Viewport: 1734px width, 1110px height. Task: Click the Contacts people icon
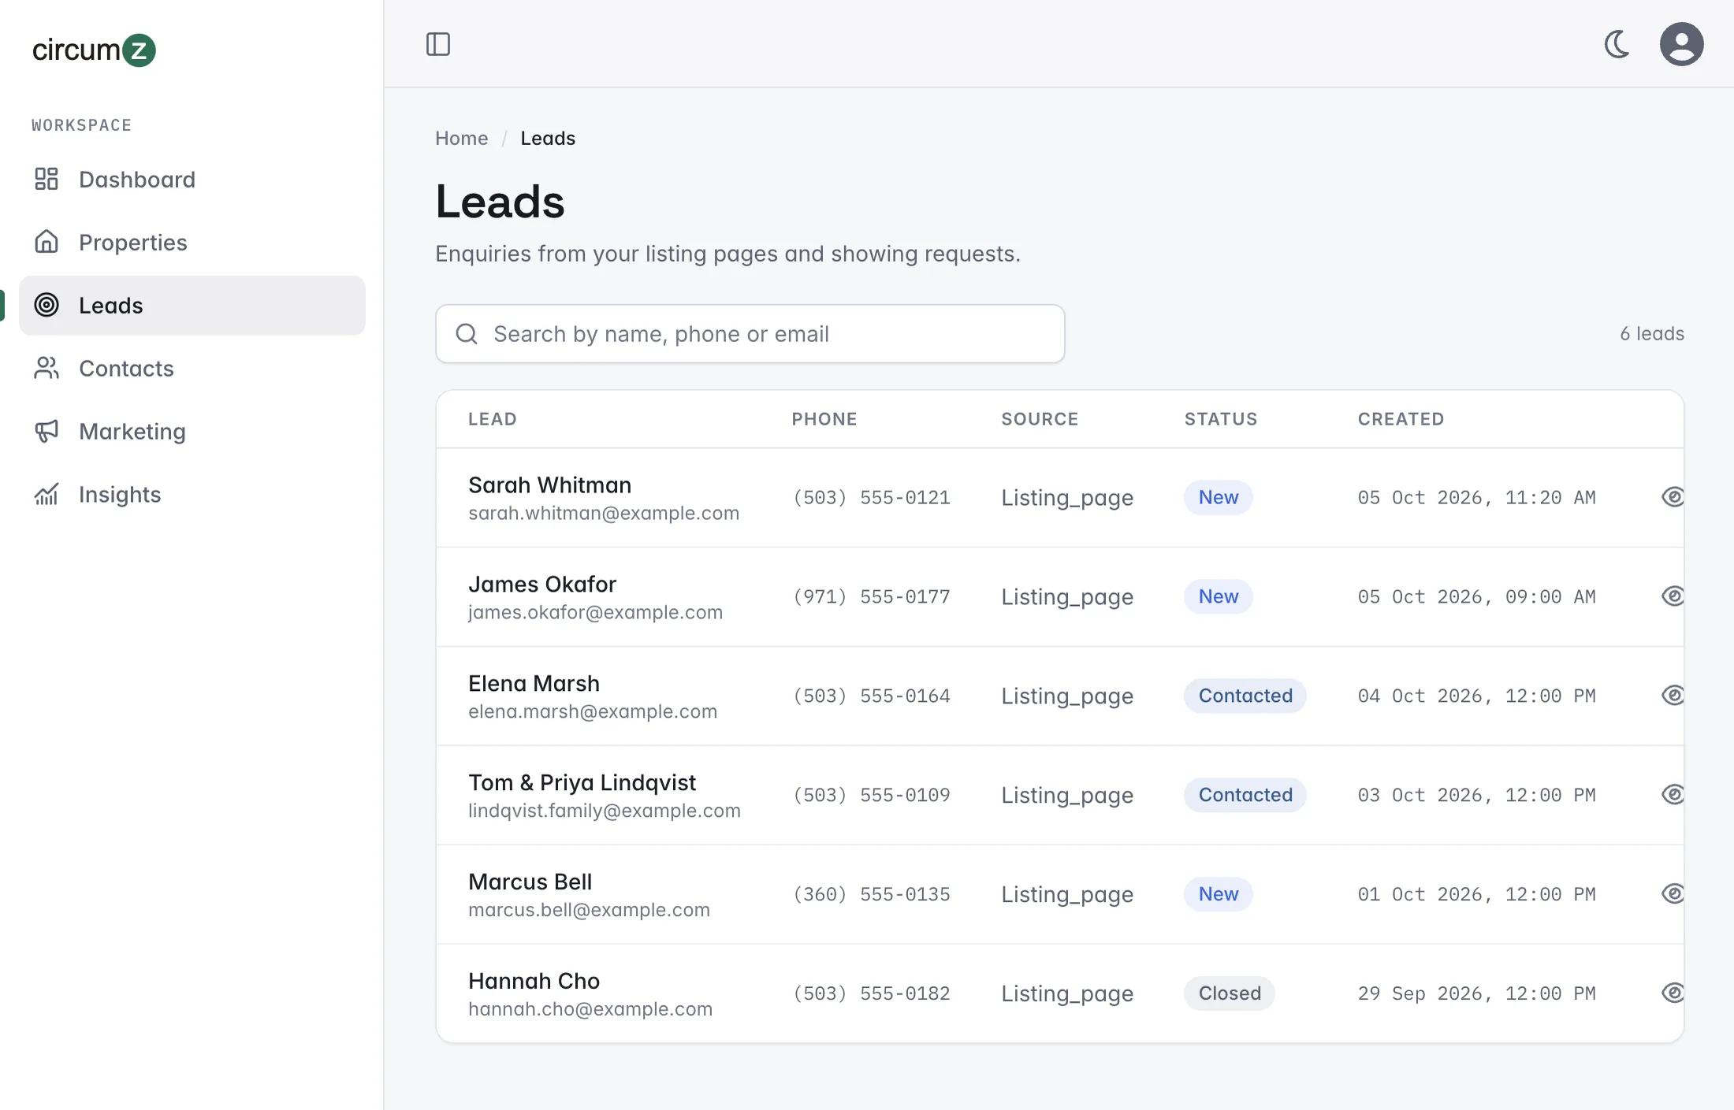[47, 368]
